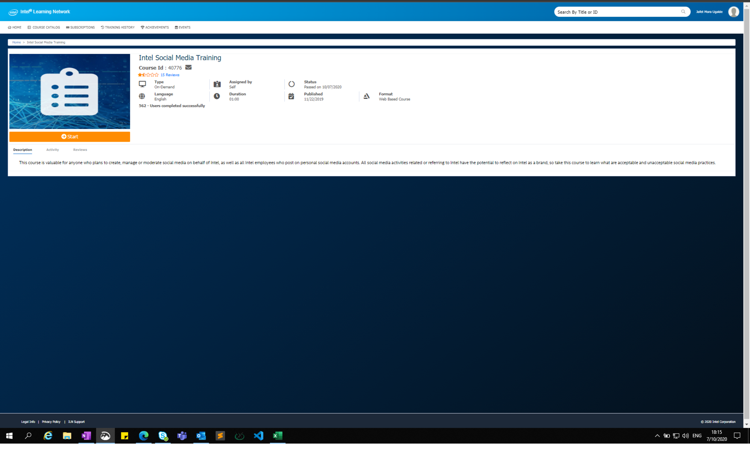
Task: Click the Search By Title or ID field
Action: pos(615,12)
